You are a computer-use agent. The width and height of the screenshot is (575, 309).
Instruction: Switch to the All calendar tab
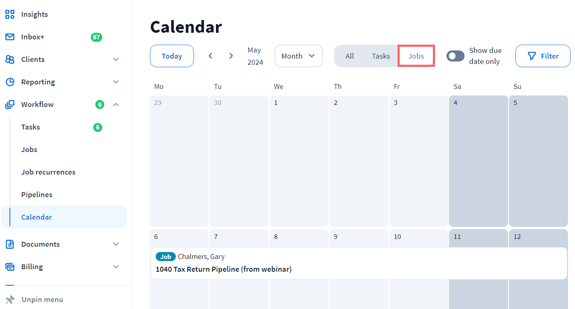(x=350, y=56)
